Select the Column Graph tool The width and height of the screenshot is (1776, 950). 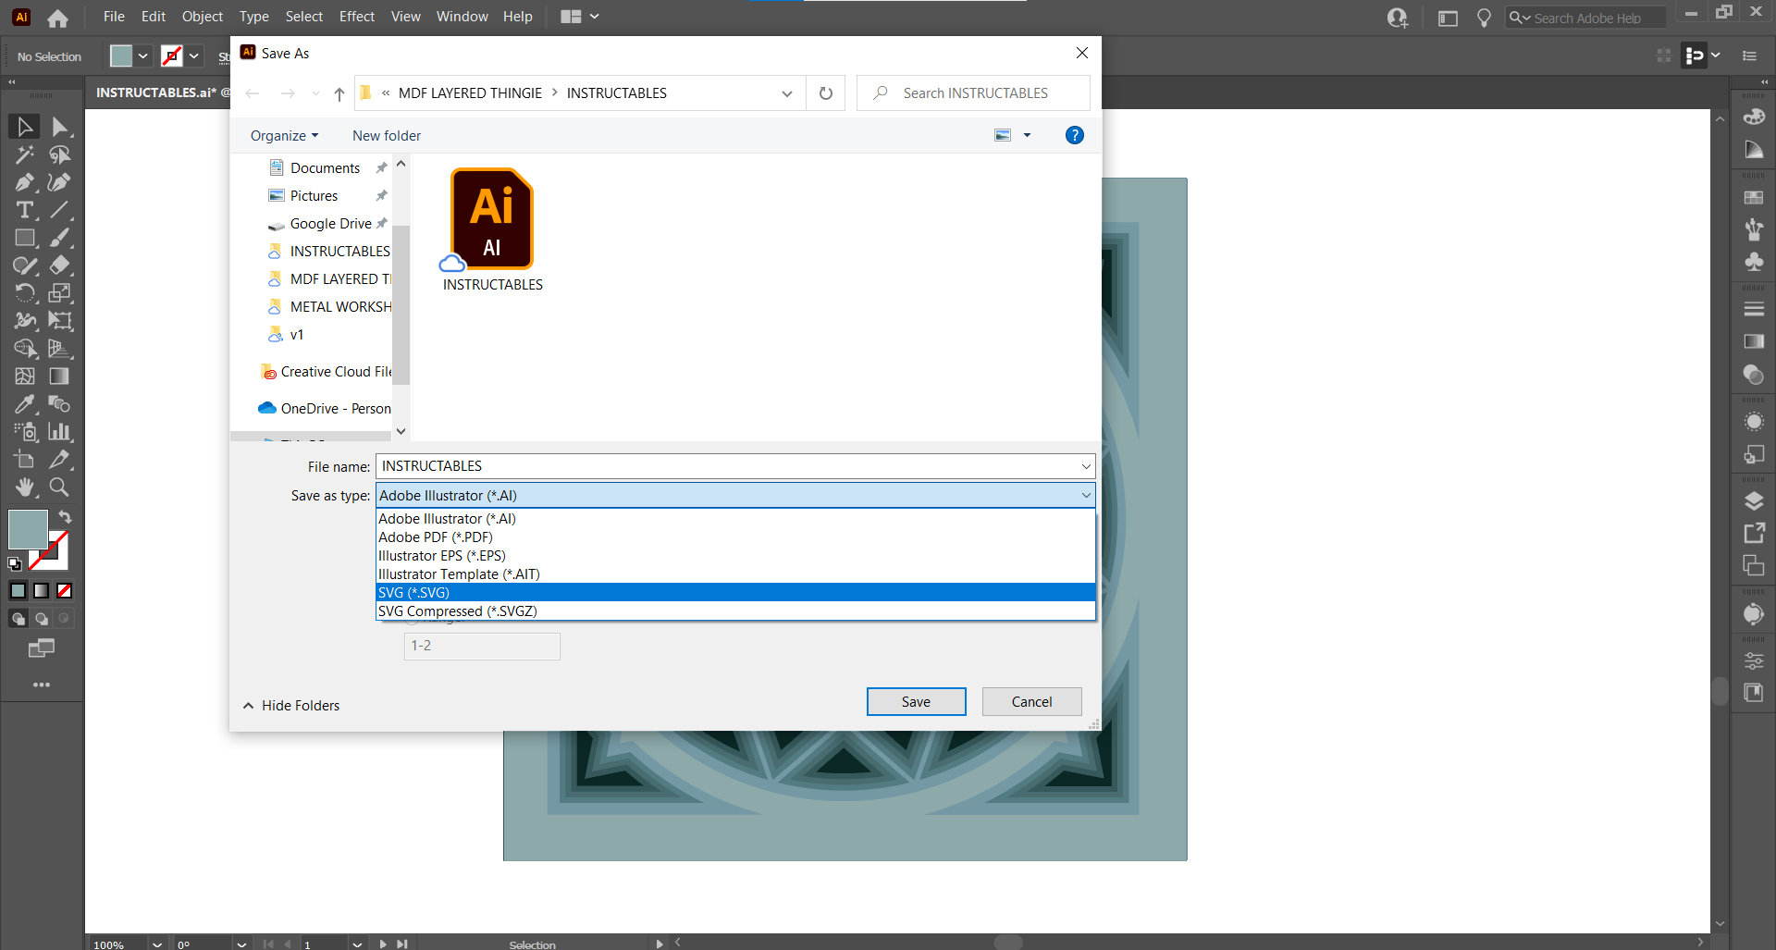(x=60, y=432)
